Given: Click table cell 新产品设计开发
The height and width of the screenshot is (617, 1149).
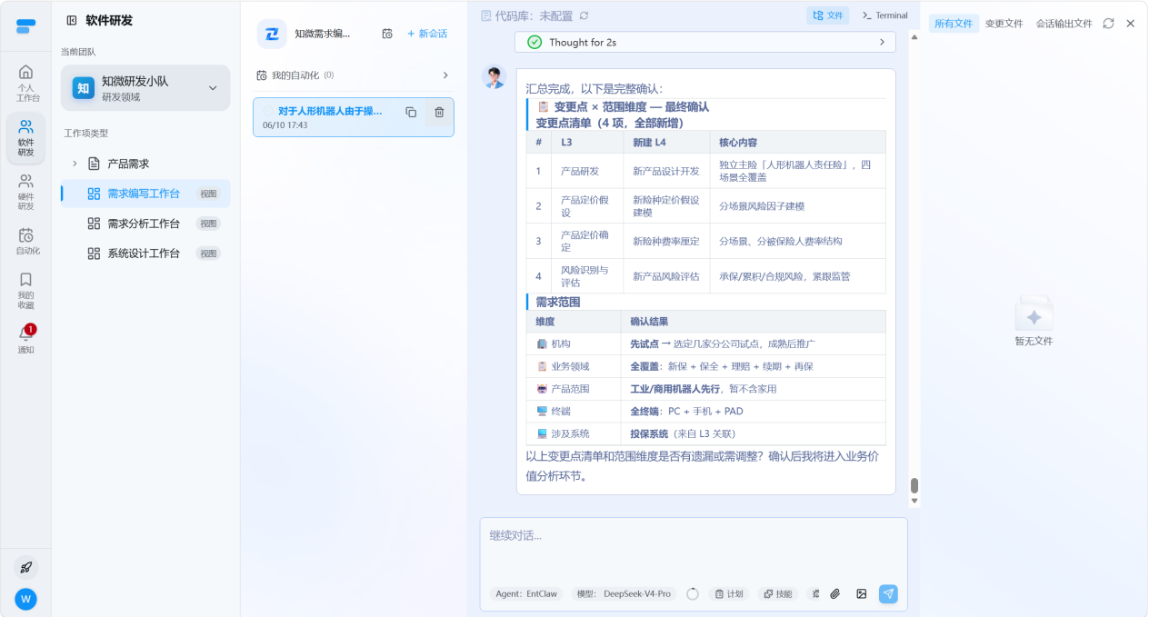Looking at the screenshot, I should pyautogui.click(x=666, y=171).
